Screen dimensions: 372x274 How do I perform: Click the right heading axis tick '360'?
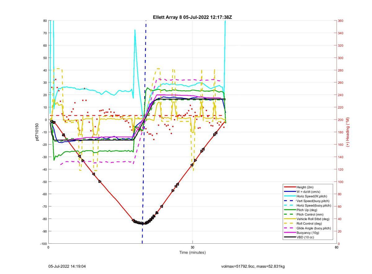click(340, 21)
